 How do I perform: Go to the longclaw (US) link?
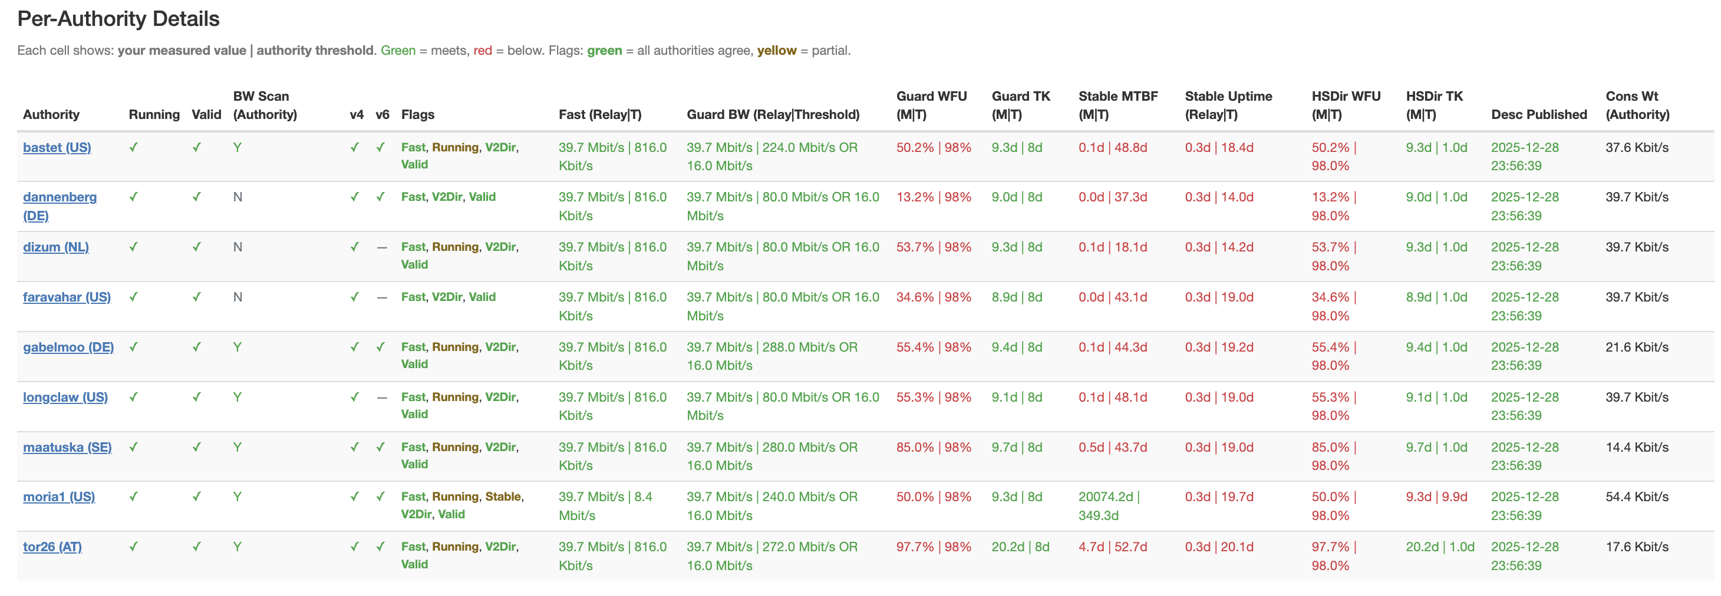[x=65, y=398]
